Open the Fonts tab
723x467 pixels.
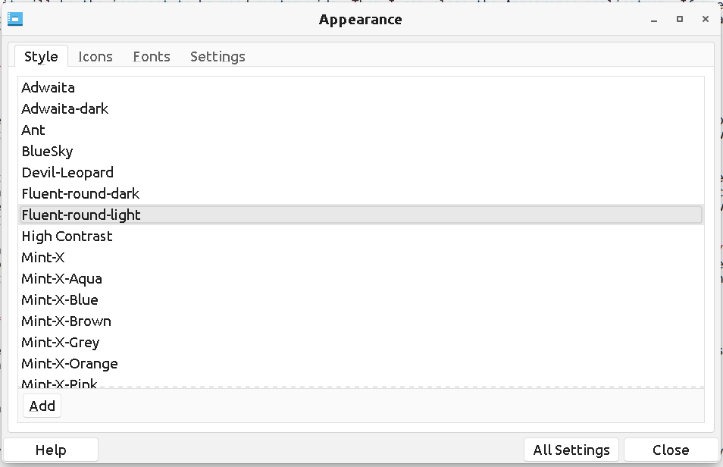152,57
